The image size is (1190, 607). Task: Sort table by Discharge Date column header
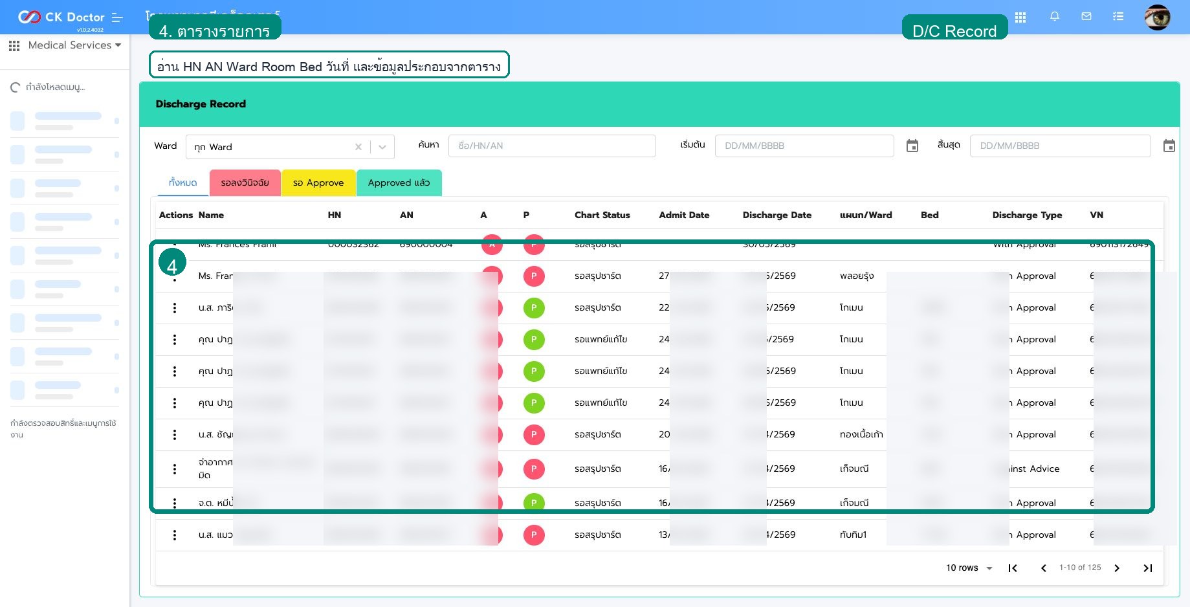tap(777, 215)
